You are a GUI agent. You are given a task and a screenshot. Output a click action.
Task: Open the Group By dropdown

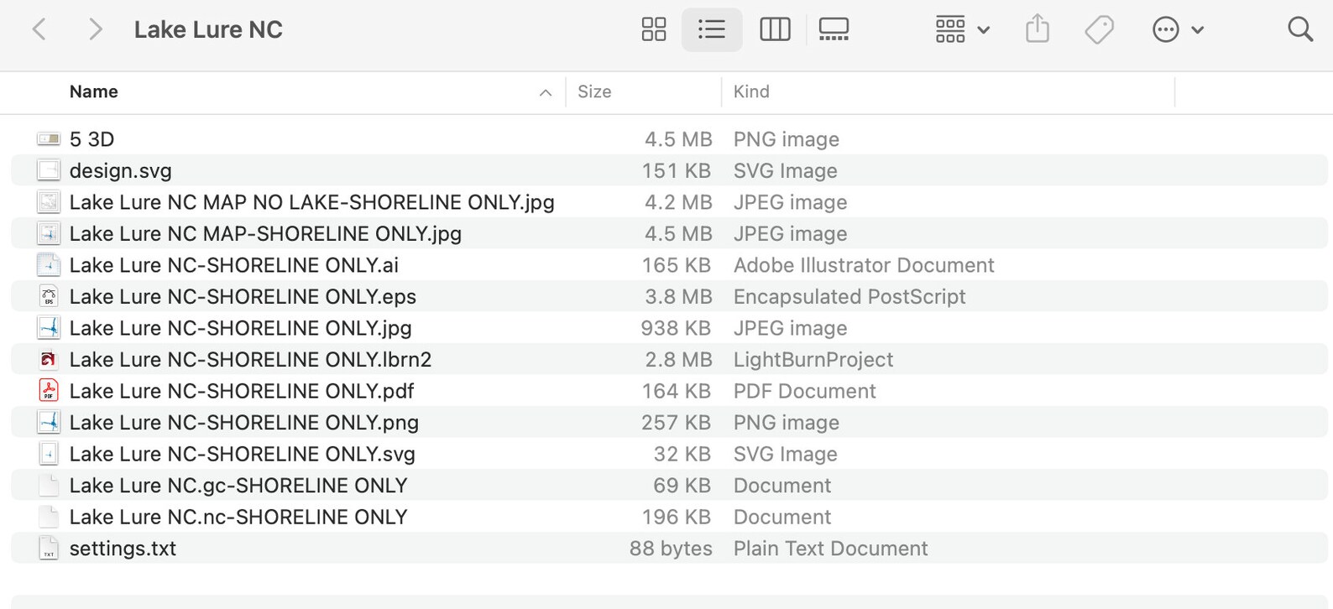(x=962, y=29)
